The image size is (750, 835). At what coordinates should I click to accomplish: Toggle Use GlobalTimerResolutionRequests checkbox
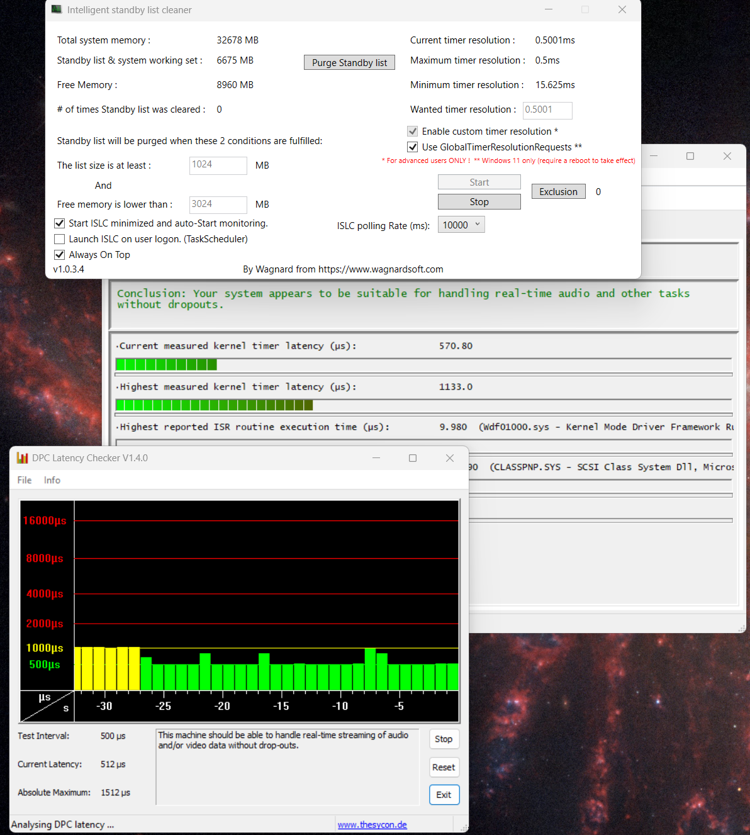tap(413, 147)
